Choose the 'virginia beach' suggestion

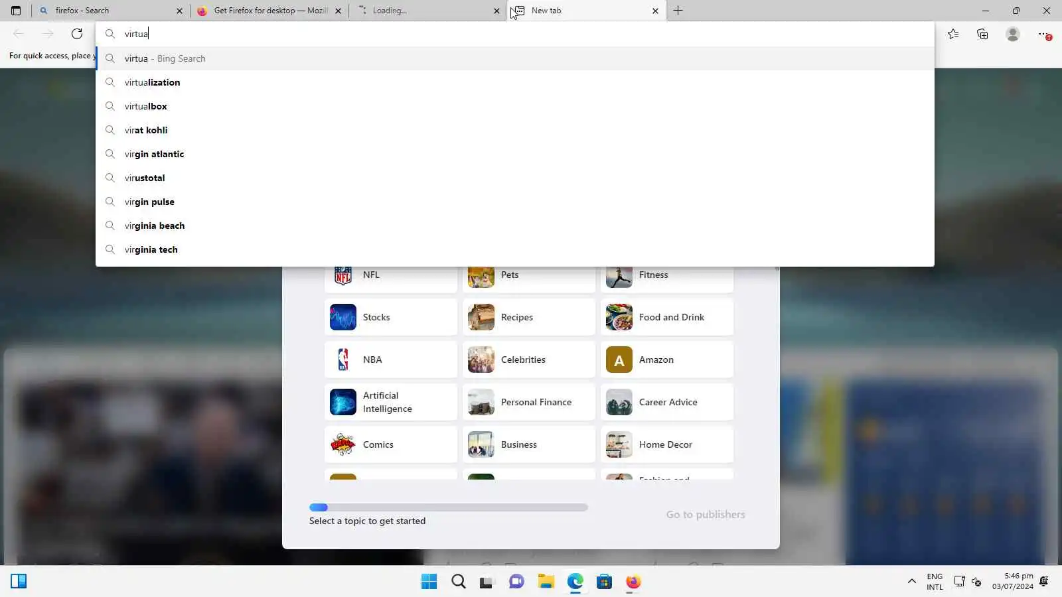click(515, 226)
